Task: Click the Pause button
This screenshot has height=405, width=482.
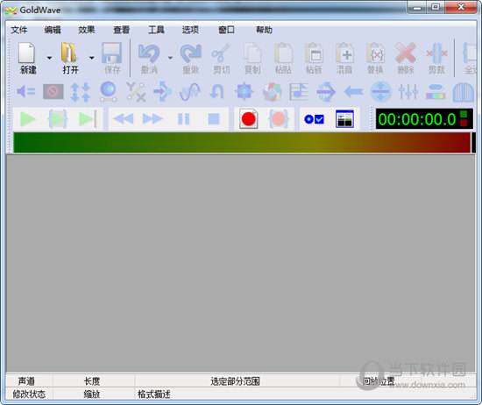Action: (184, 119)
